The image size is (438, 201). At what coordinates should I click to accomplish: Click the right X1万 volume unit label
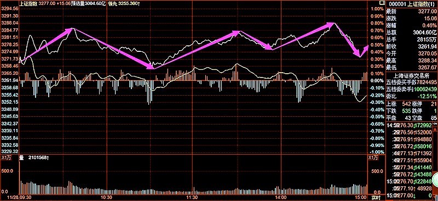point(373,158)
